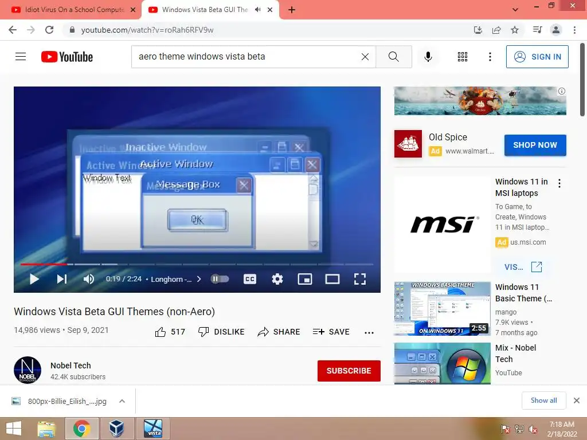Open options menu for MSI laptops ad
The width and height of the screenshot is (587, 440).
coord(559,183)
